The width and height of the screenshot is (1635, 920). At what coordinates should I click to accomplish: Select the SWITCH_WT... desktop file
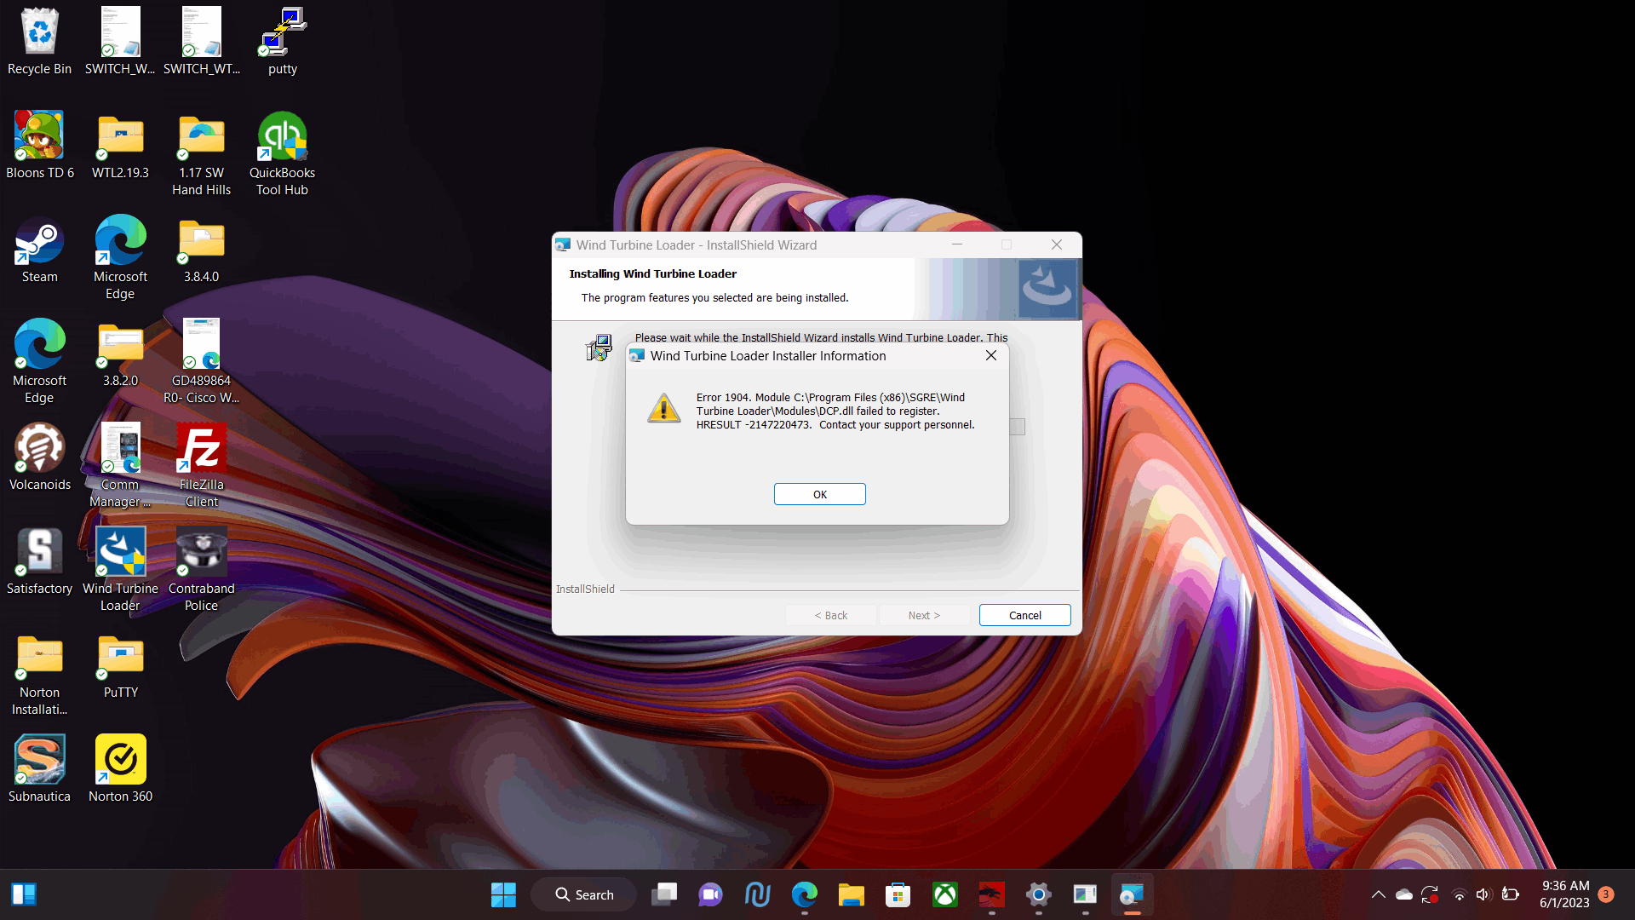coord(201,41)
